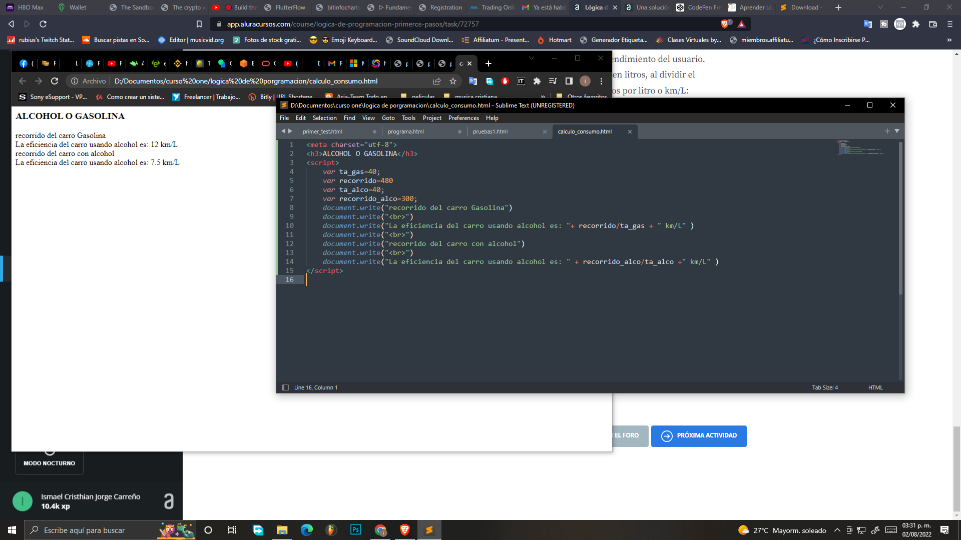
Task: Click the Sublime Text vertical scrollbar
Action: 901,218
